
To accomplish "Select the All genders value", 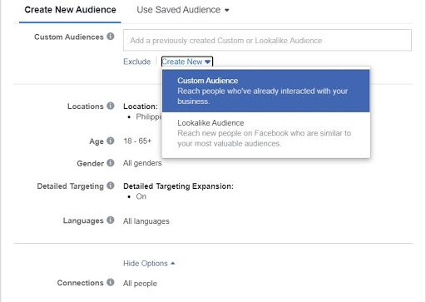I will click(x=142, y=163).
